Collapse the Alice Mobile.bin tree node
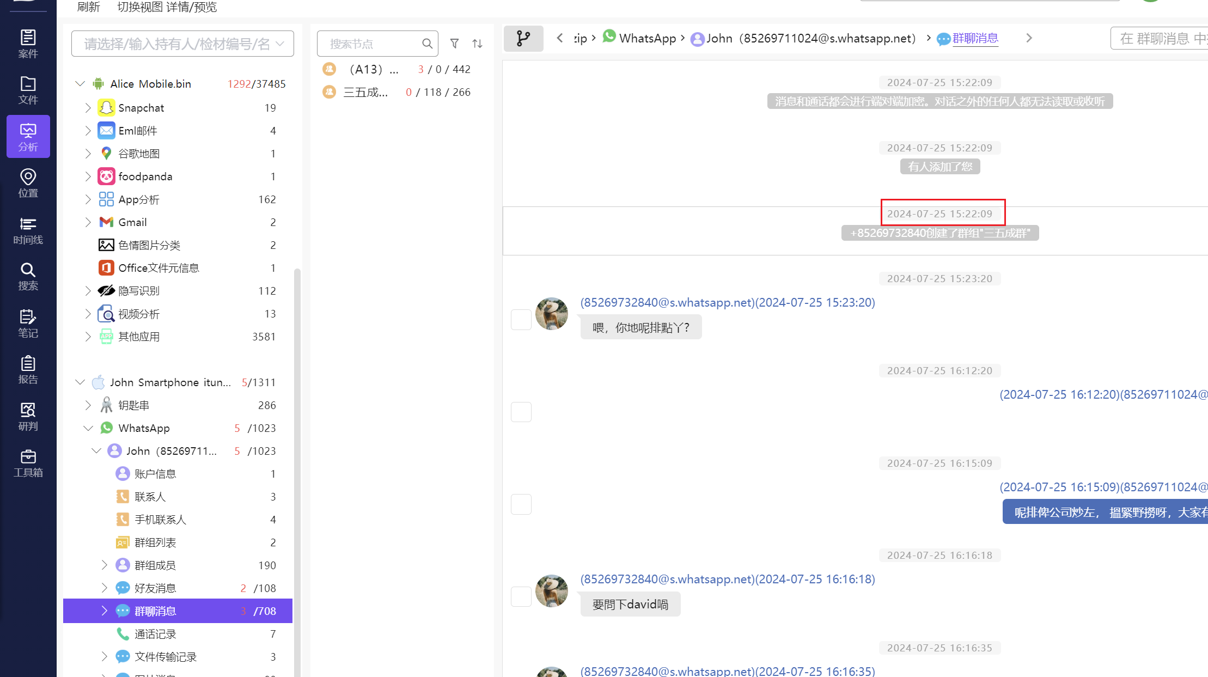The width and height of the screenshot is (1208, 677). point(80,83)
